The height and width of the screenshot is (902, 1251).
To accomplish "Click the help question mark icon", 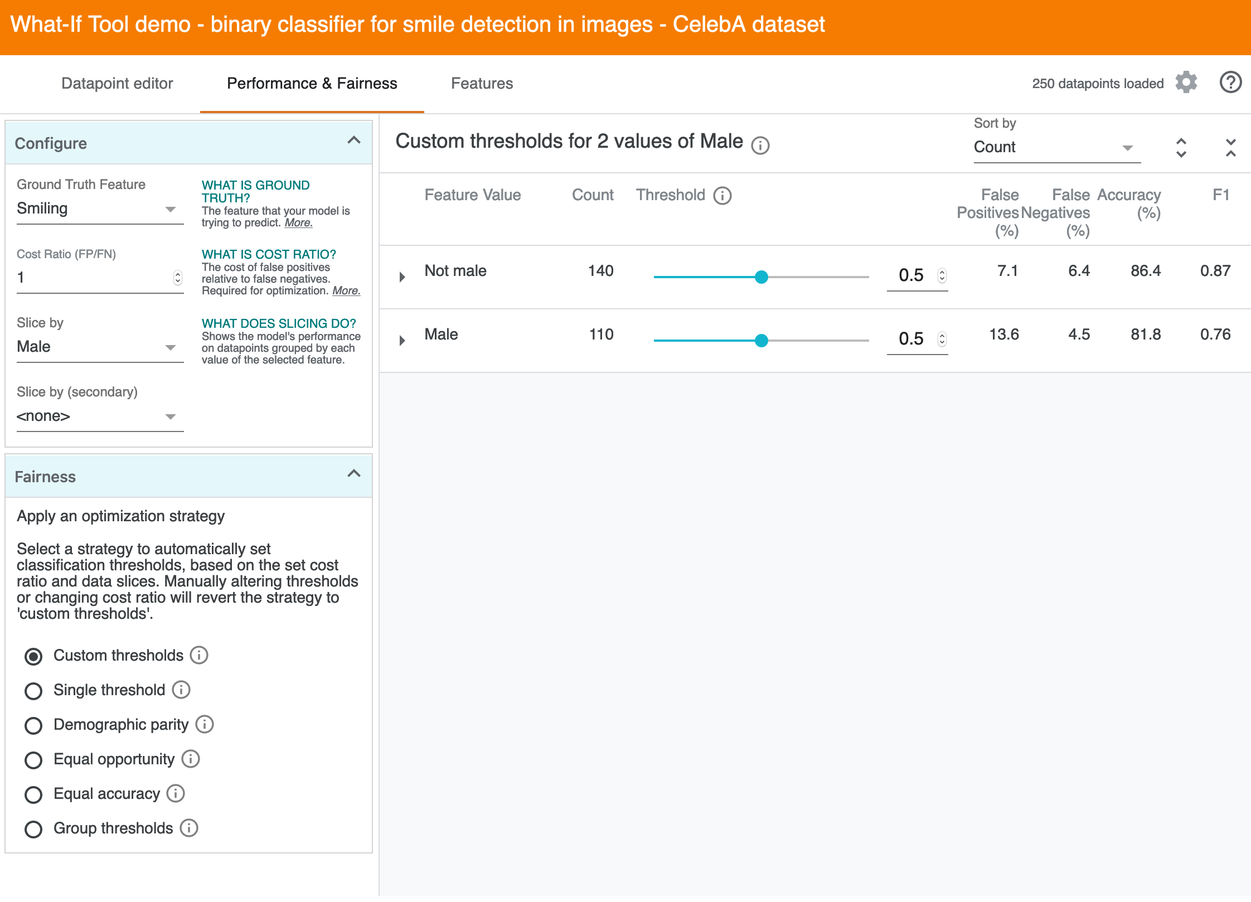I will [x=1230, y=83].
